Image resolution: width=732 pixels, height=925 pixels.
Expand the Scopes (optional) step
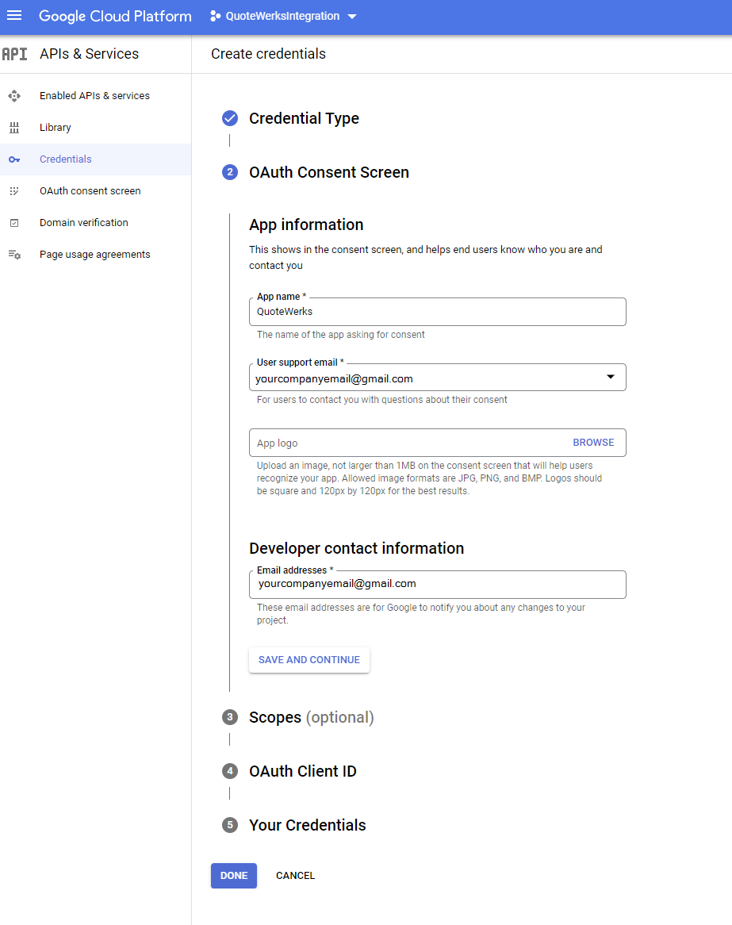point(311,717)
